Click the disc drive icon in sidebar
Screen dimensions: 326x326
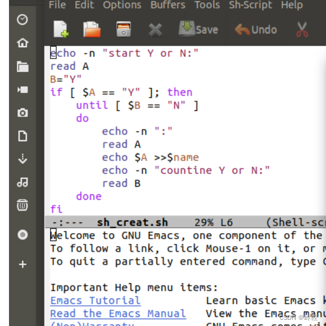pos(22,235)
